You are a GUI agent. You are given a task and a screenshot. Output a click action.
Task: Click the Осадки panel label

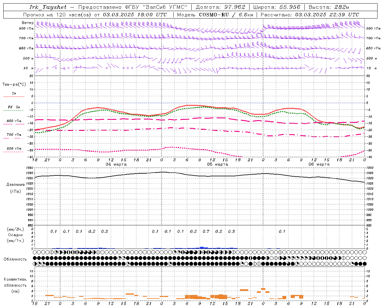pos(15,235)
